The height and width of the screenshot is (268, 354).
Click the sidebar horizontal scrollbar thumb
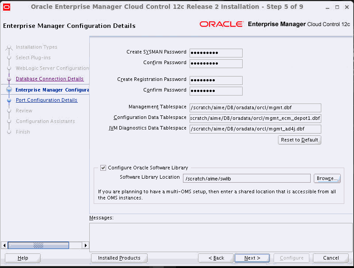[38, 245]
